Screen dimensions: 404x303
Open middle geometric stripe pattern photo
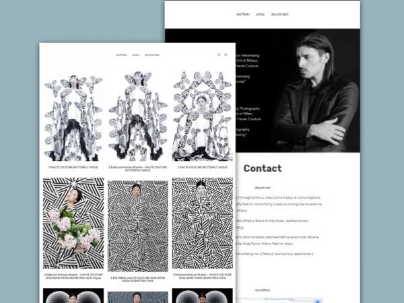(137, 223)
